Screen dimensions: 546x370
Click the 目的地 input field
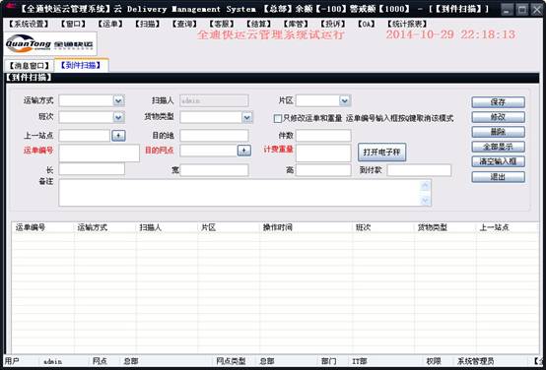pyautogui.click(x=214, y=135)
